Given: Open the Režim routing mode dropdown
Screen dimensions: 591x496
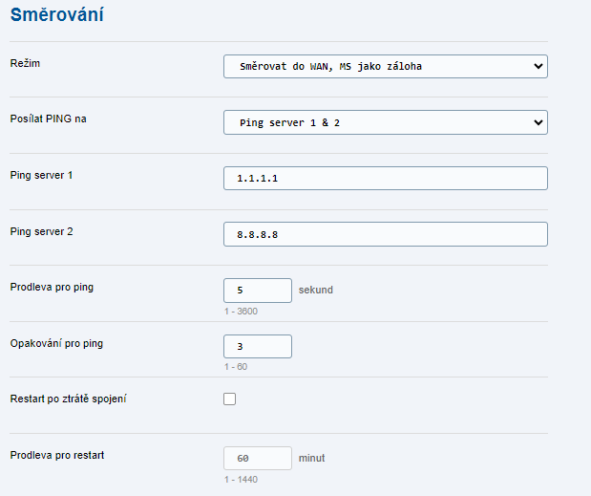Looking at the screenshot, I should (x=385, y=66).
